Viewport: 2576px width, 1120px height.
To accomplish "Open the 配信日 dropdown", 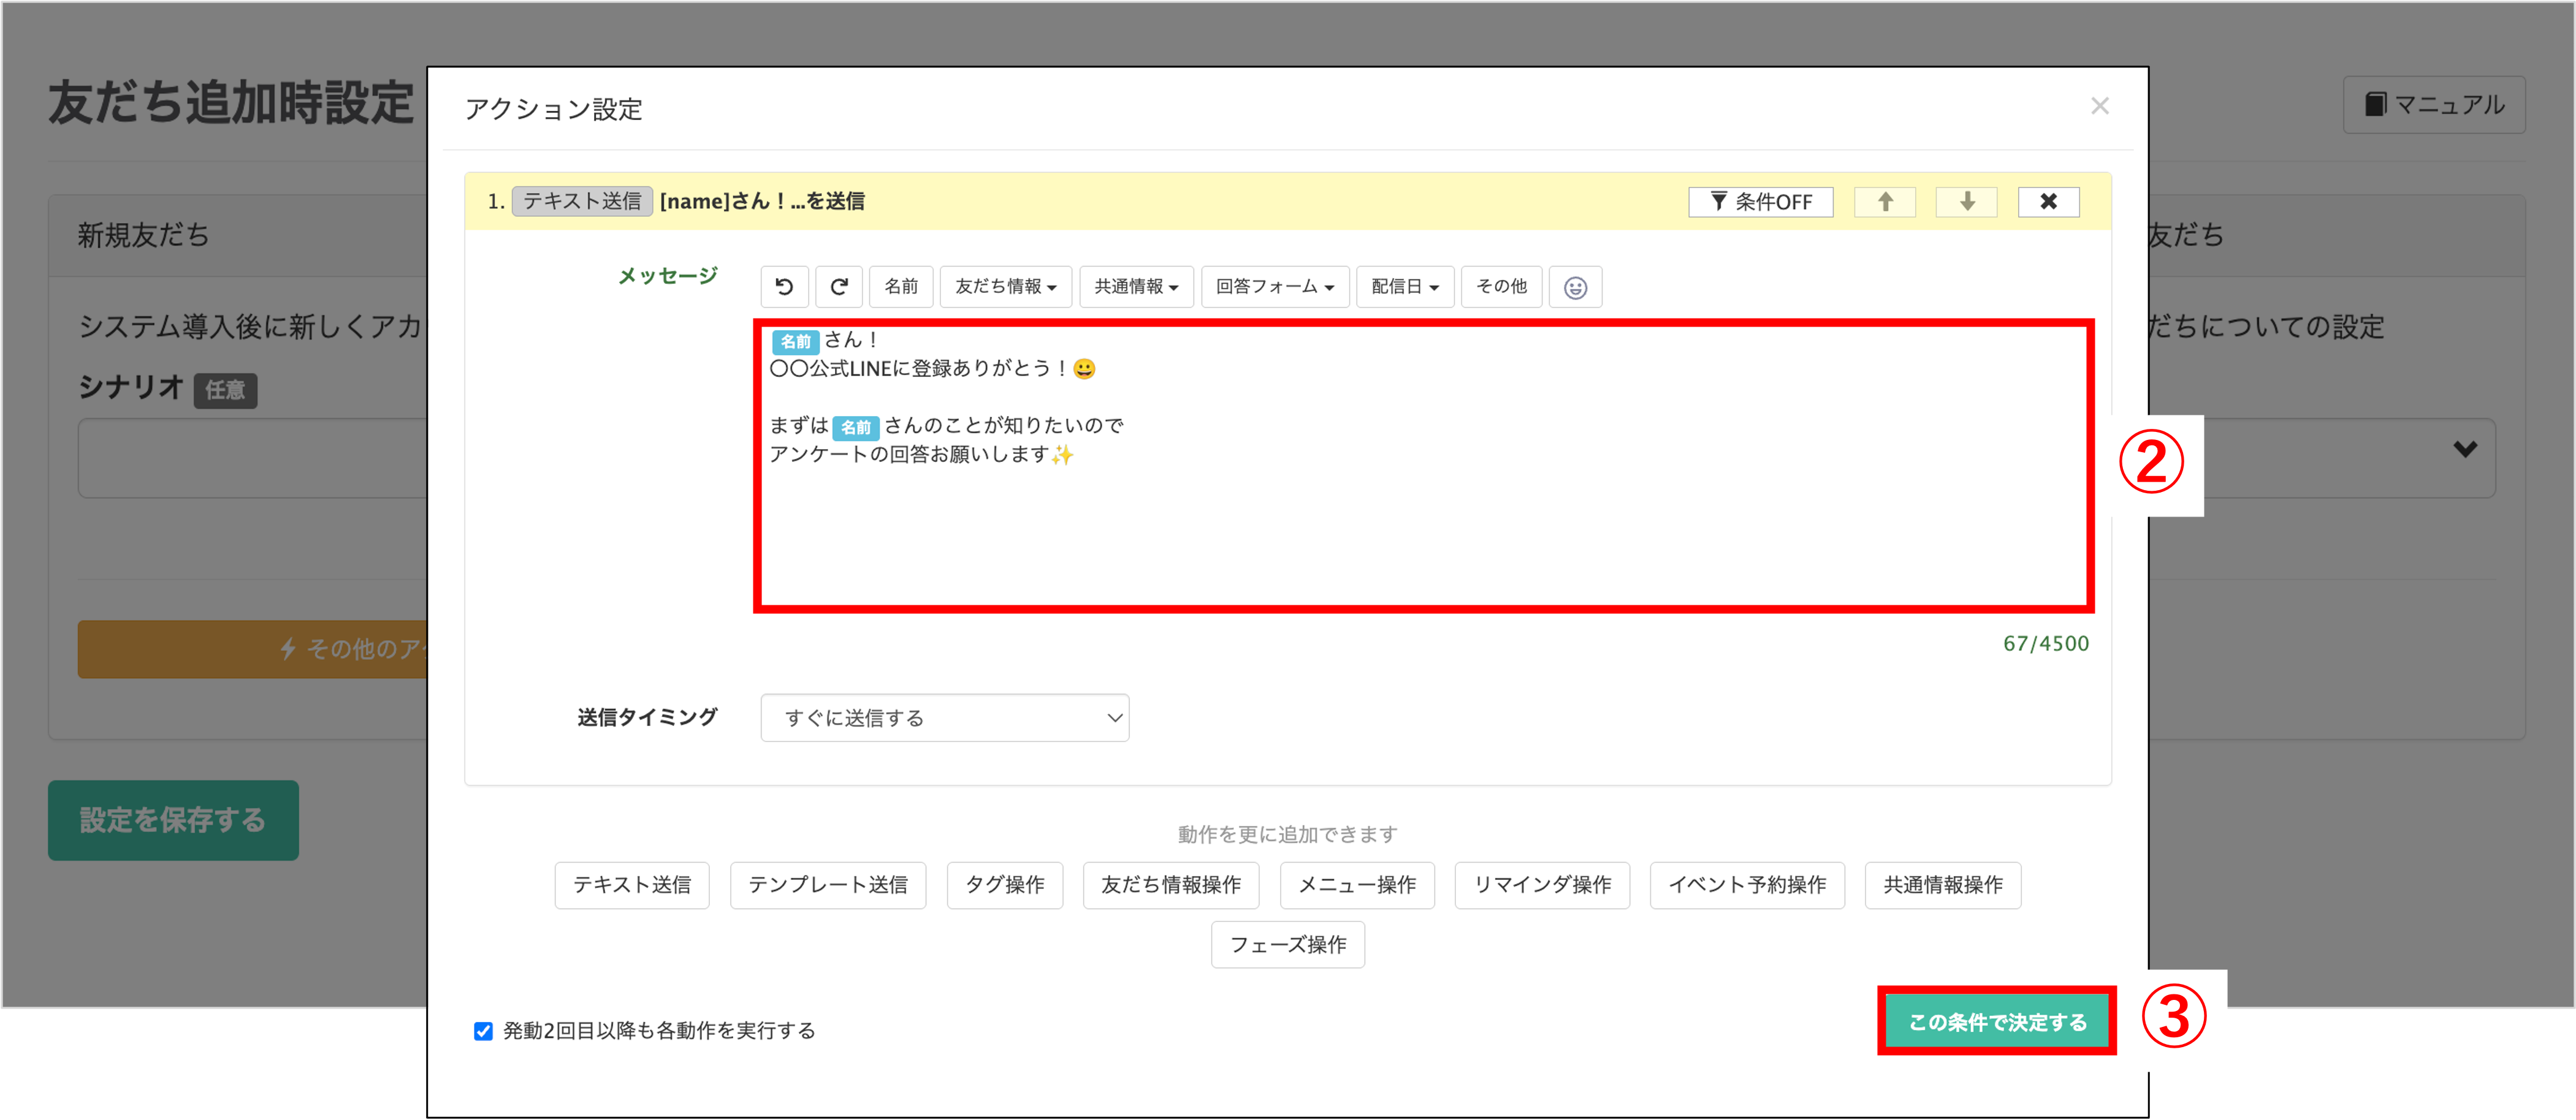I will click(1405, 287).
